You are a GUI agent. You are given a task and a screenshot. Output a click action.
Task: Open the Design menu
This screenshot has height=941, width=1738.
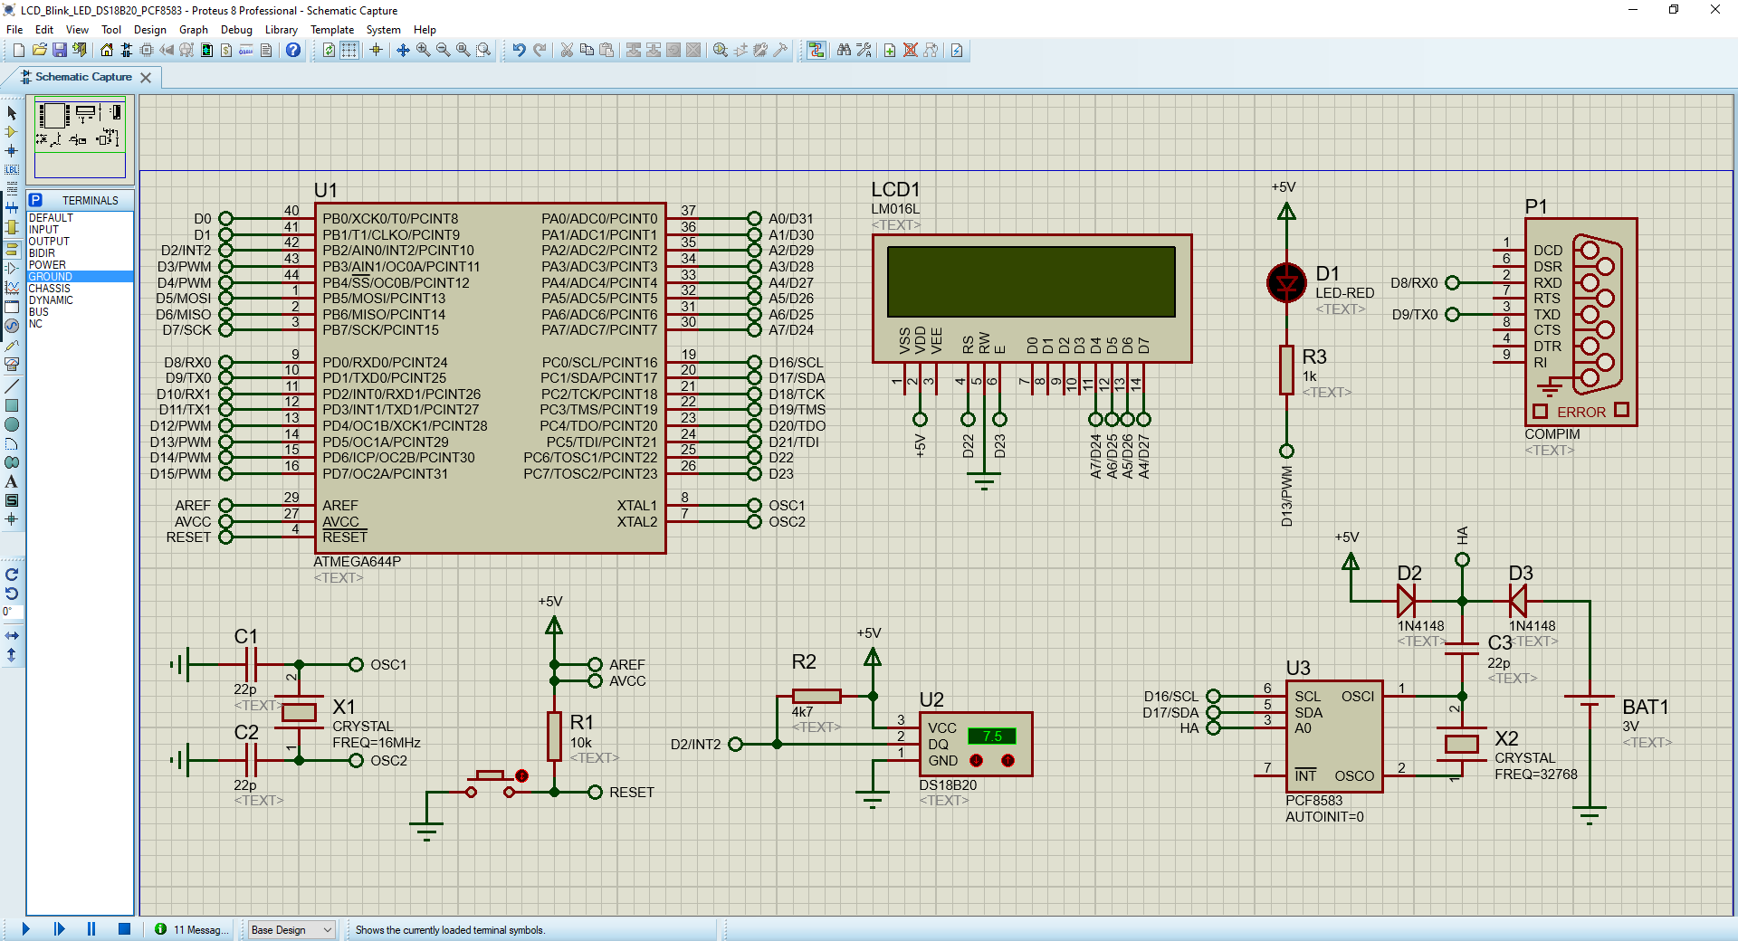pyautogui.click(x=150, y=30)
